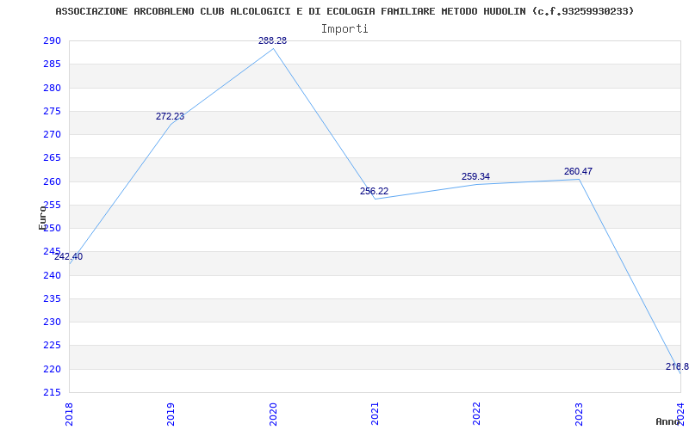689x430 pixels.
Task: Click the 'Anno' x-axis title
Action: pos(667,421)
